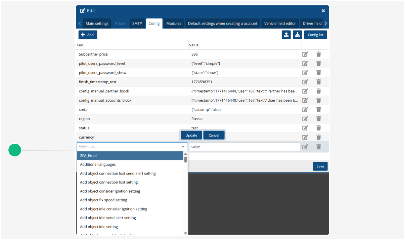Click the Update button
The height and width of the screenshot is (240, 405).
(x=191, y=135)
